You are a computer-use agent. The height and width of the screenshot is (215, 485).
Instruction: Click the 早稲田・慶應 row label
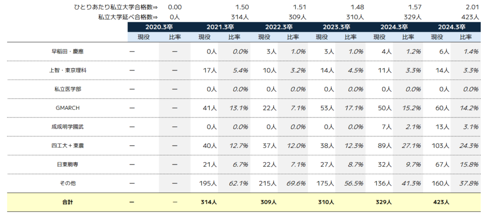coord(67,51)
